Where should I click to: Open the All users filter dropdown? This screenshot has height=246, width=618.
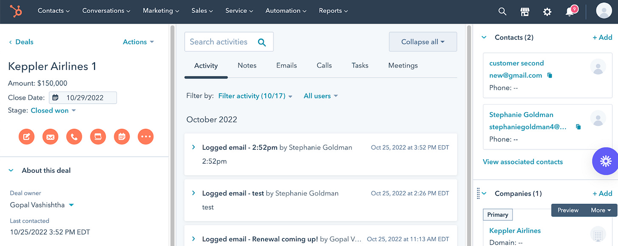pos(321,96)
